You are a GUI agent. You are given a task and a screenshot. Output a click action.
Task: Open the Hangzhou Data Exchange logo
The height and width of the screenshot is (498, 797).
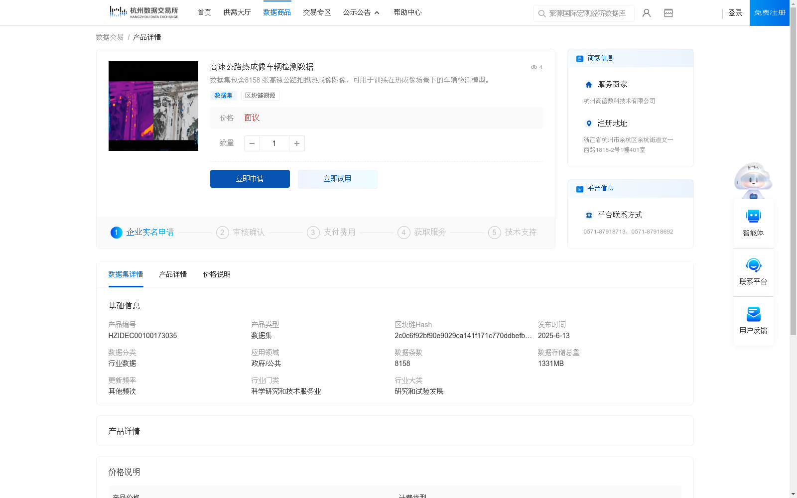coord(143,12)
